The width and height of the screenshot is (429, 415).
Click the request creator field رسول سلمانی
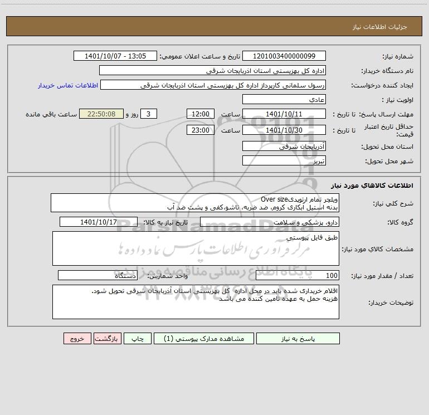click(x=213, y=85)
